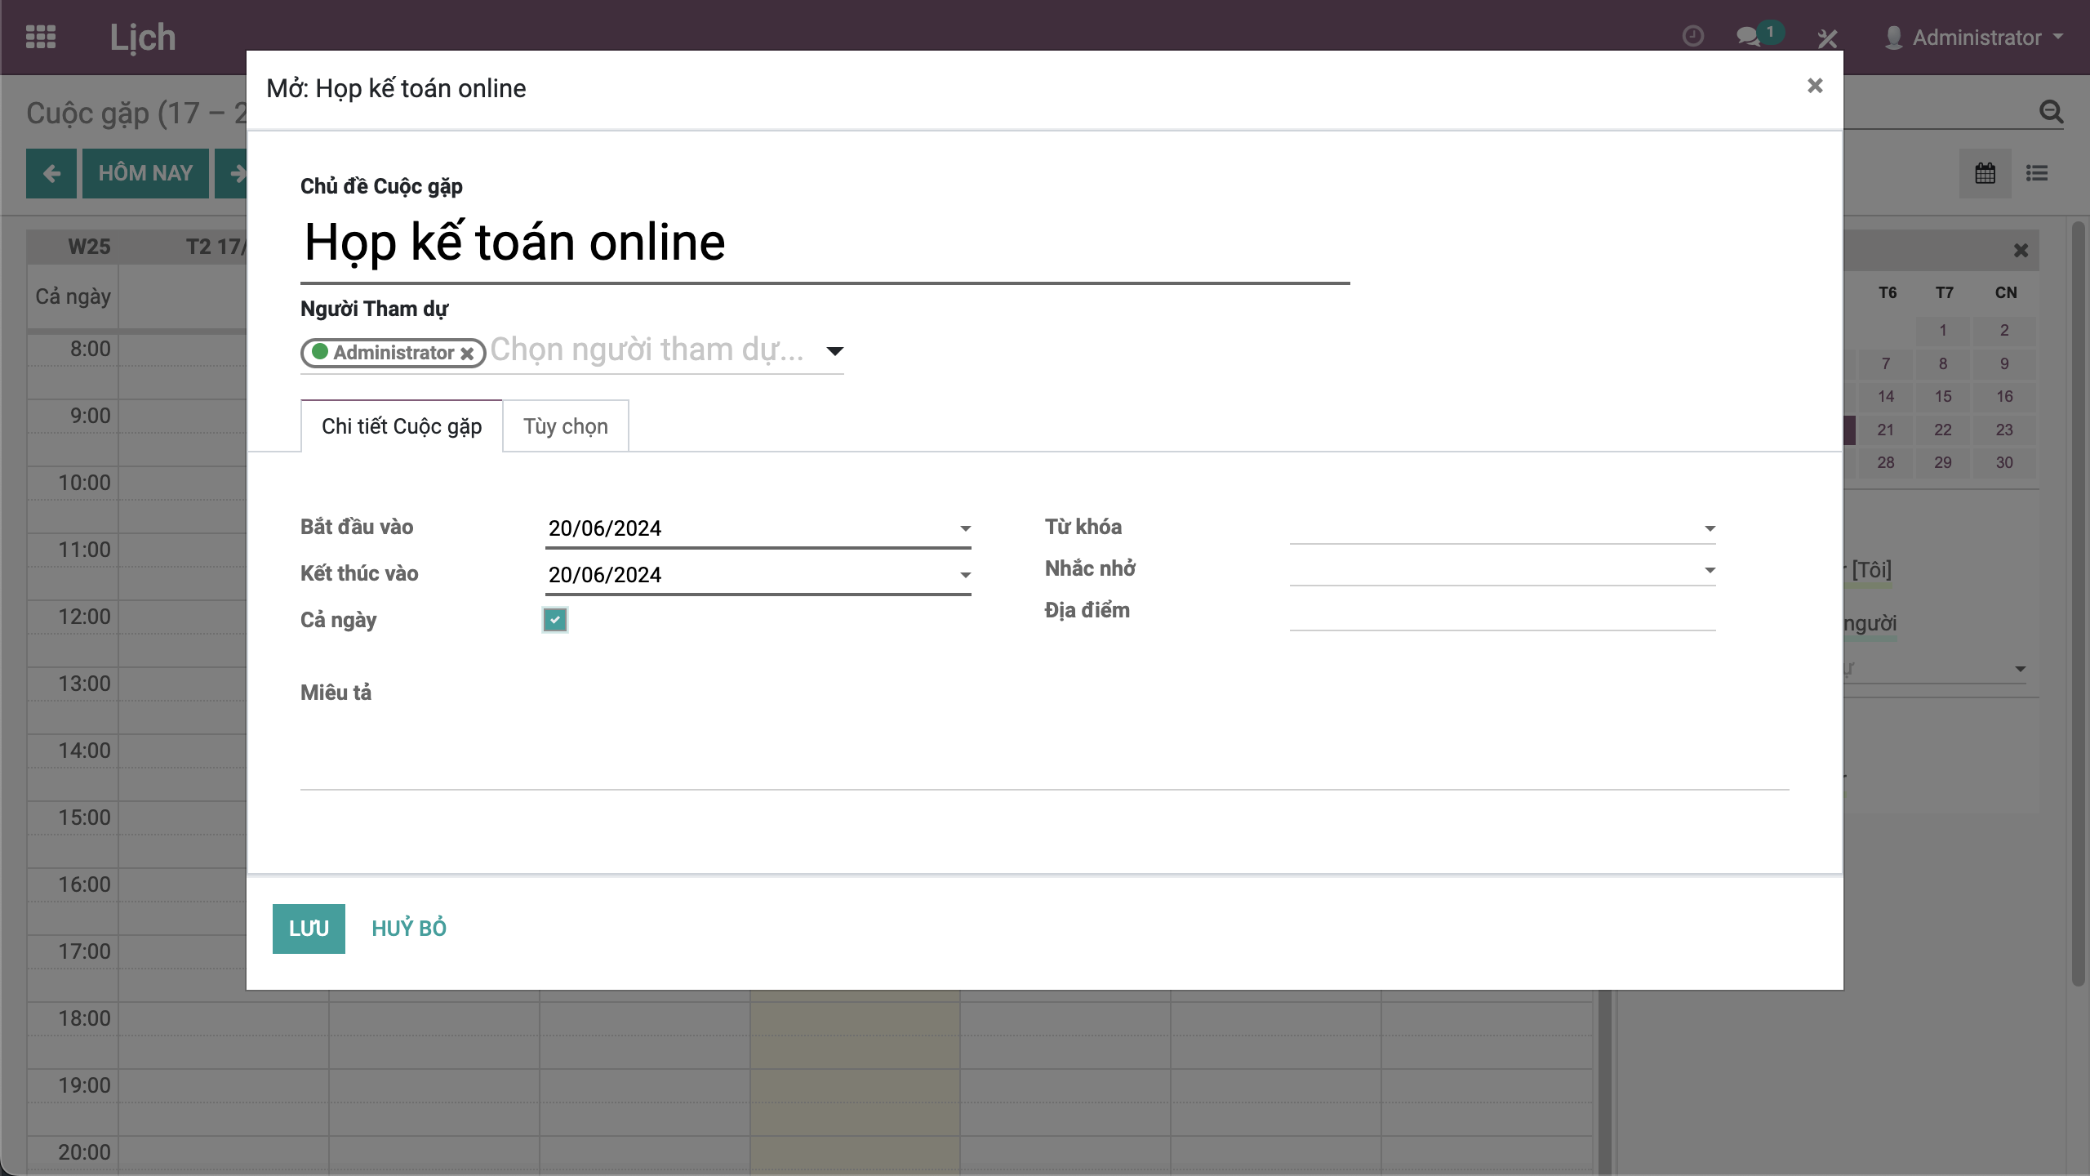The image size is (2090, 1176).
Task: Select the Chi tiết Cuộc gặp tab
Action: 401,426
